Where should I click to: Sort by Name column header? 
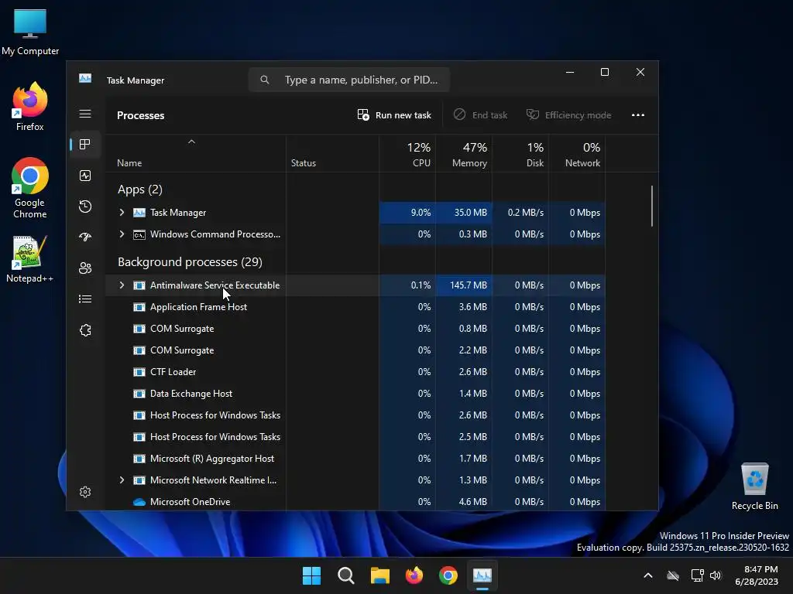click(x=196, y=154)
